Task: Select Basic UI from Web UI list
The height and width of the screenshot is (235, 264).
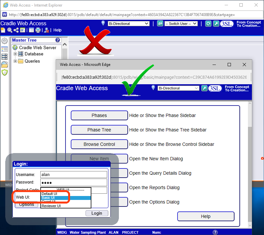Action: pyautogui.click(x=66, y=198)
